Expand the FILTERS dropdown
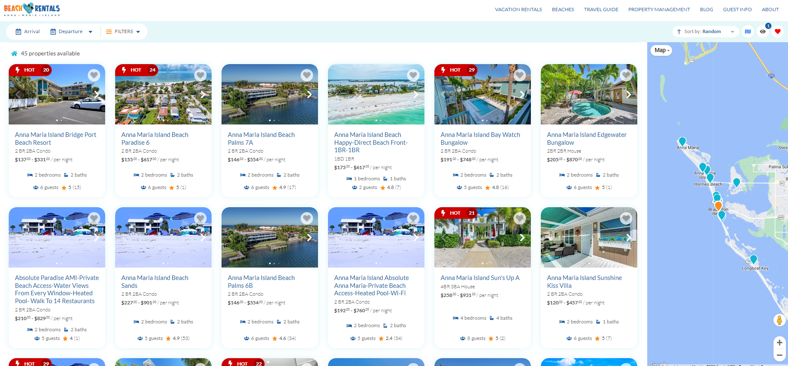 point(123,31)
